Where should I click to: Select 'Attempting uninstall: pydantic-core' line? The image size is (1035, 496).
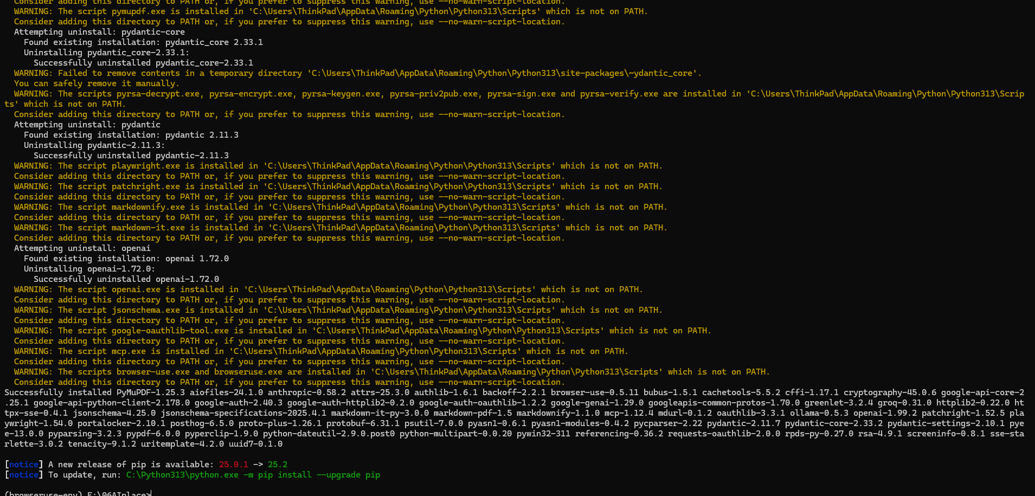tap(99, 32)
